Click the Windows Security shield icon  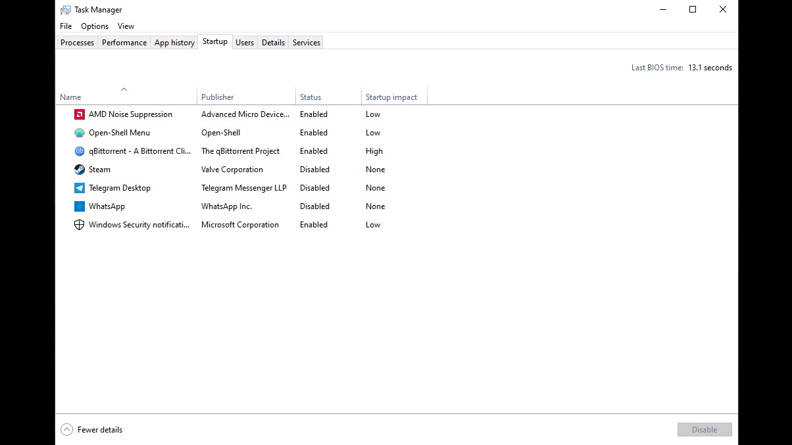coord(79,225)
